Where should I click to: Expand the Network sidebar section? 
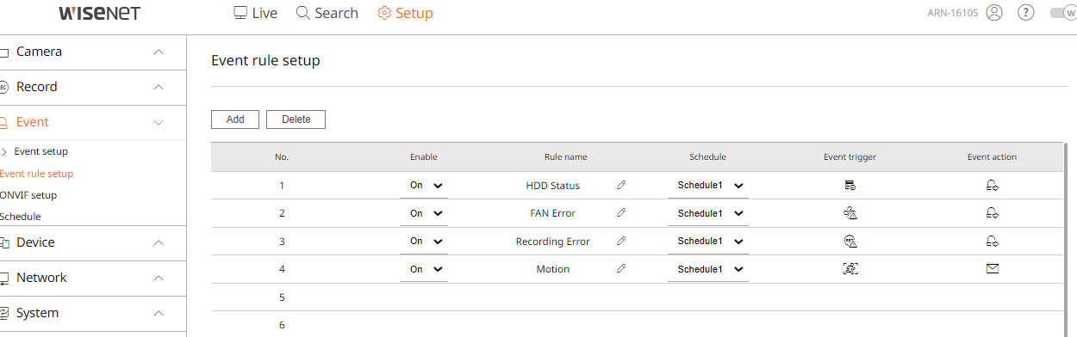coord(93,278)
